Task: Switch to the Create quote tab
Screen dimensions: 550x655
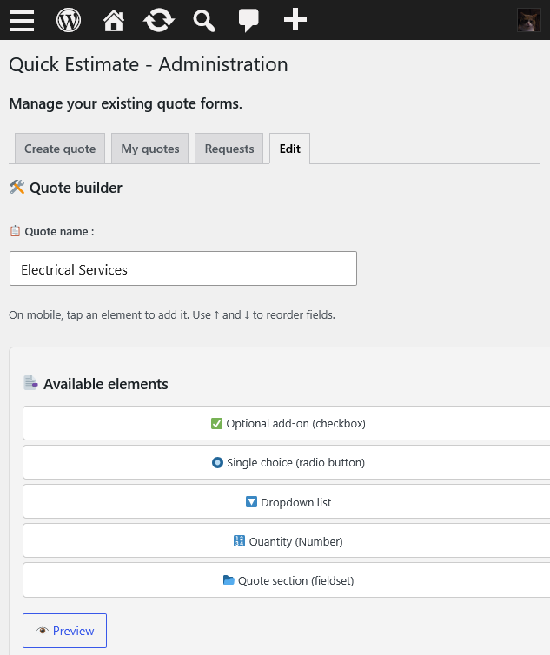Action: 60,149
